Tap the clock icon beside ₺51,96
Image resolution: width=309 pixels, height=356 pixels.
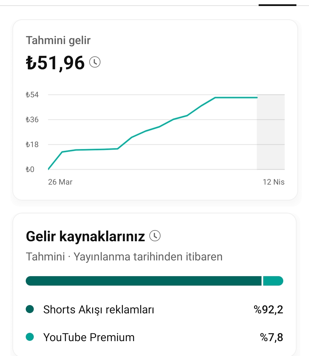95,62
